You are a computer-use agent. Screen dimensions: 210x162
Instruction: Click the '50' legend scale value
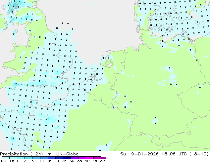coord(102,161)
